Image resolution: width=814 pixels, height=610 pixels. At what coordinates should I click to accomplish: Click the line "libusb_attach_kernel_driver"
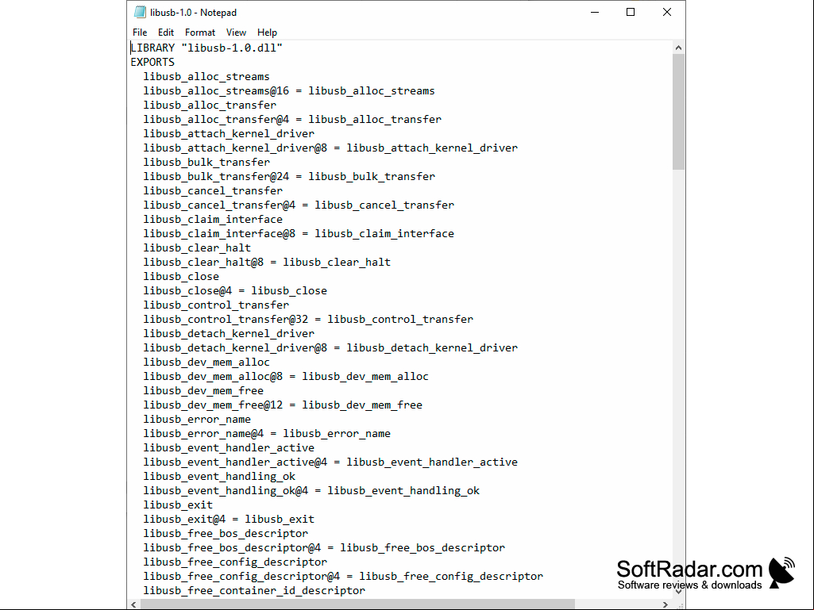229,134
